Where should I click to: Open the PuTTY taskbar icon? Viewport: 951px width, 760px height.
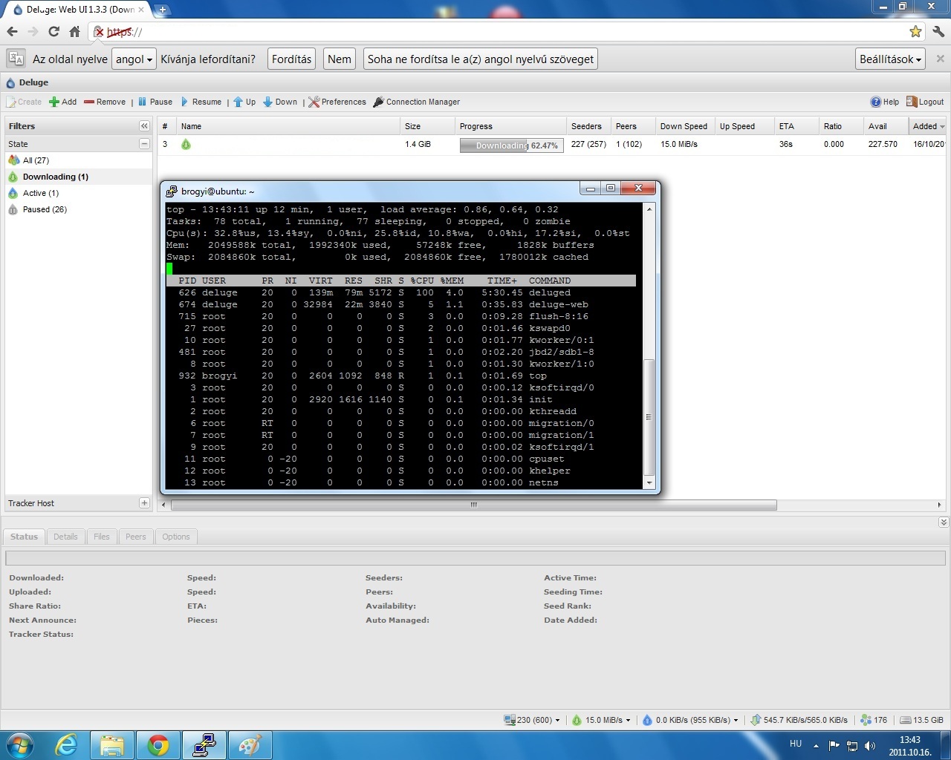[204, 745]
